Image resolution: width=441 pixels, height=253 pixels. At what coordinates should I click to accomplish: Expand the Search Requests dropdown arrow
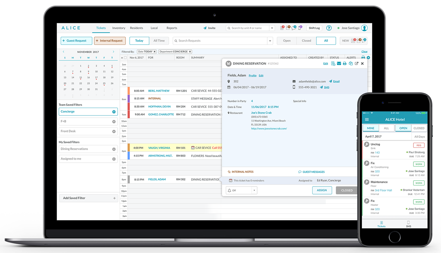(x=270, y=41)
